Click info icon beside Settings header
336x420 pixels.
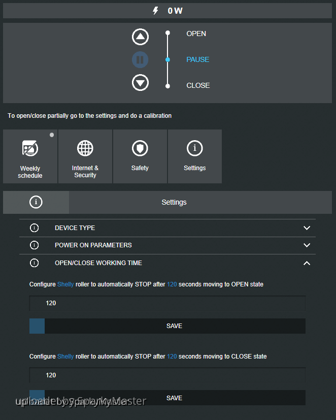pyautogui.click(x=36, y=202)
